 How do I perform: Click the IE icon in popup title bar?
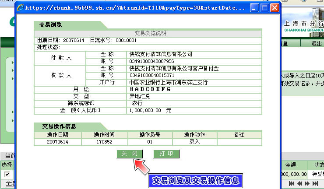click(x=20, y=8)
